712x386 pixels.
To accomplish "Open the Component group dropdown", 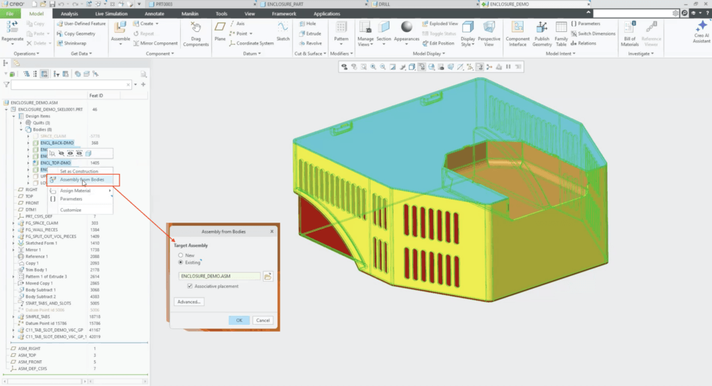I will 160,54.
